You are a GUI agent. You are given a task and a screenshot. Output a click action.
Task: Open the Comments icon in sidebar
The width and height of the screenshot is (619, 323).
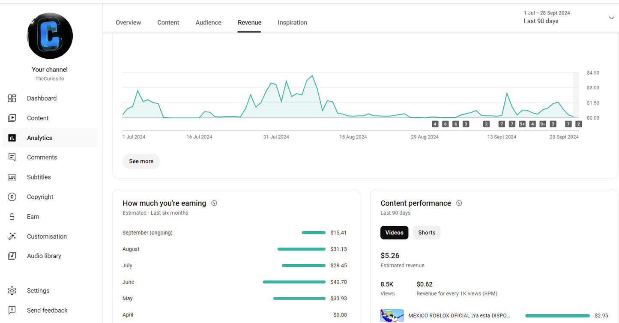[x=12, y=158]
